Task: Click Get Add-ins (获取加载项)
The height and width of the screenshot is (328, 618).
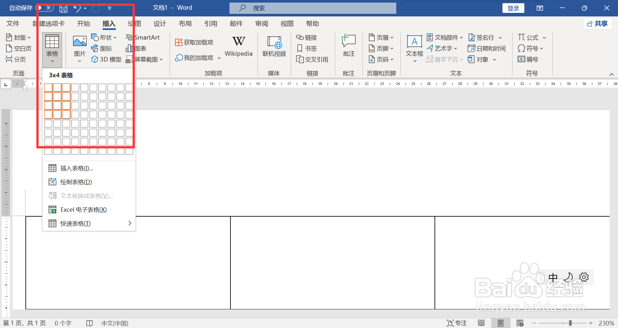Action: (194, 42)
